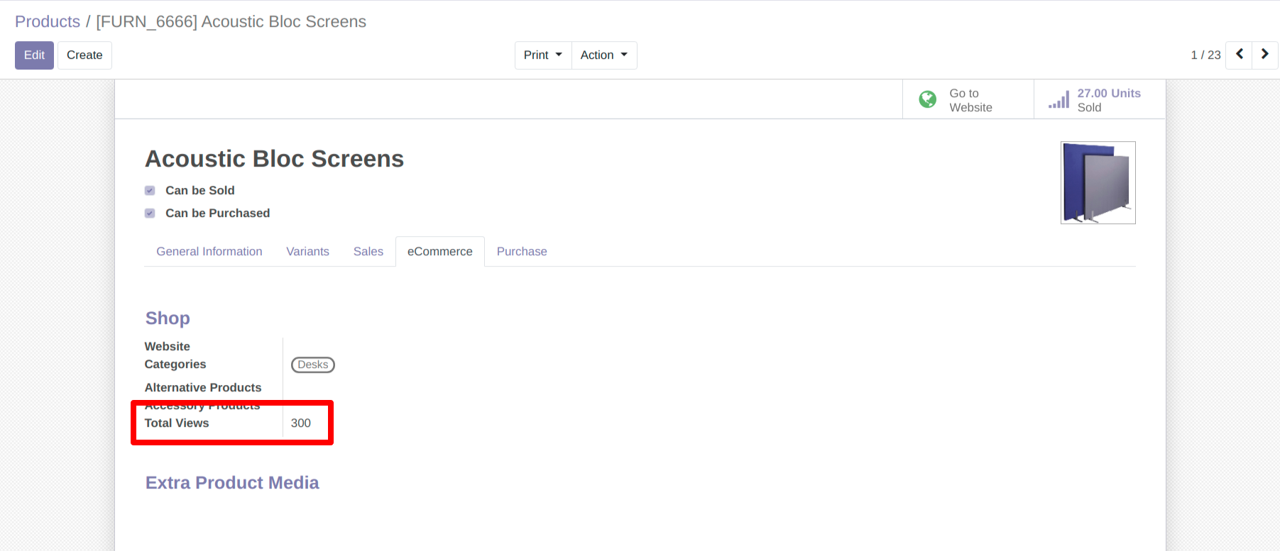Click the Acoustic Bloc Screens product image
This screenshot has height=551, width=1280.
coord(1098,183)
